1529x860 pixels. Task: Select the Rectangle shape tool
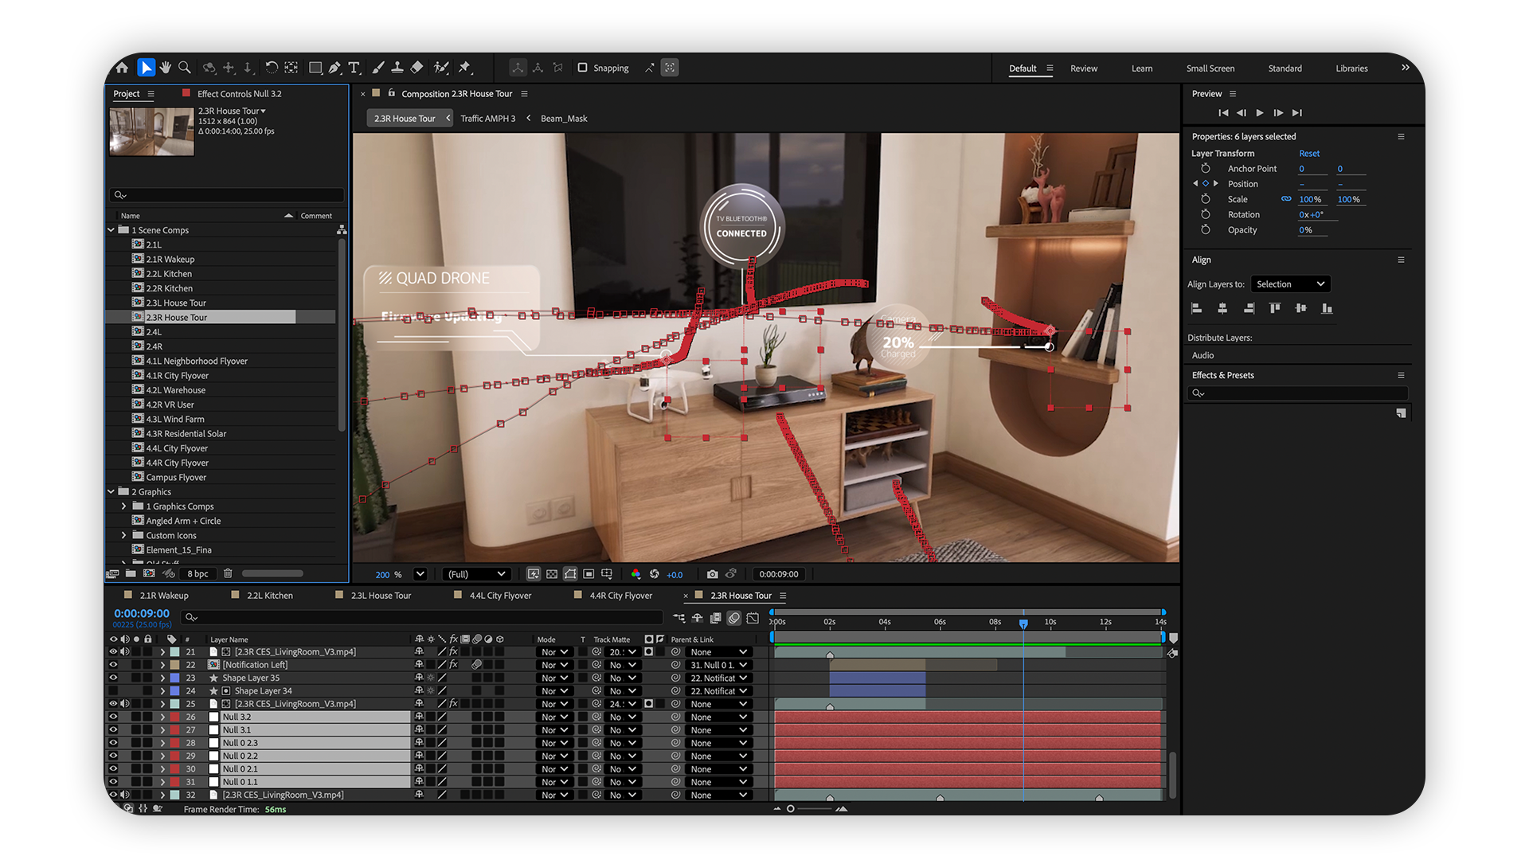(315, 68)
